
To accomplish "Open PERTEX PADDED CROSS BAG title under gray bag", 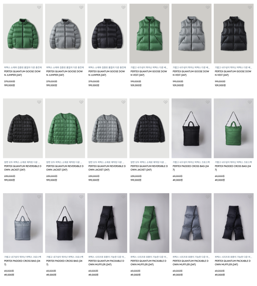I will pos(22,263).
